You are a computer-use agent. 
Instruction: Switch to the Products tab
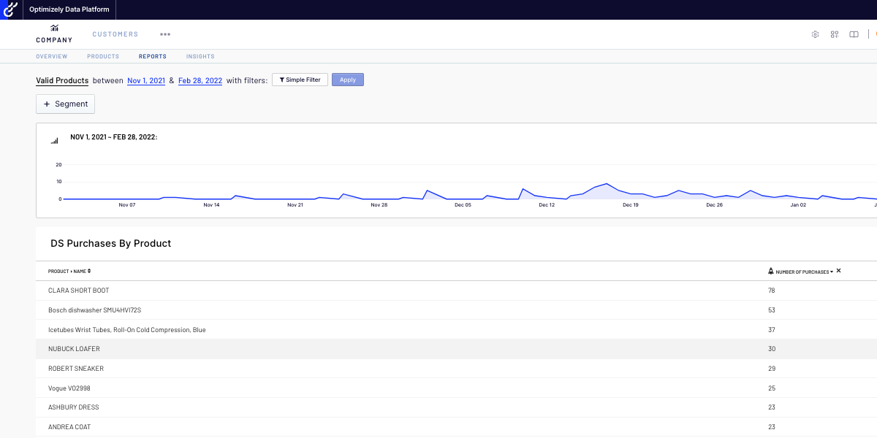(x=102, y=56)
